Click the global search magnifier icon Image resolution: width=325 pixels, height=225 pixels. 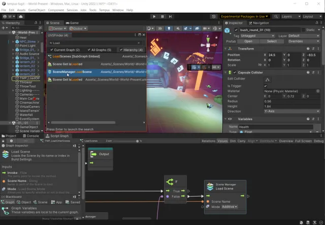tap(276, 17)
